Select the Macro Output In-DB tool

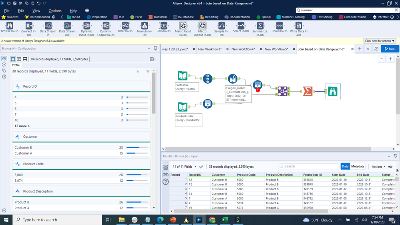coord(202,29)
